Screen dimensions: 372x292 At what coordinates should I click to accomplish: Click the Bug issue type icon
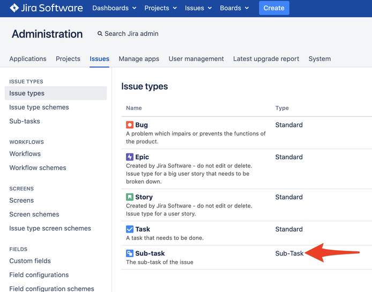pyautogui.click(x=130, y=125)
